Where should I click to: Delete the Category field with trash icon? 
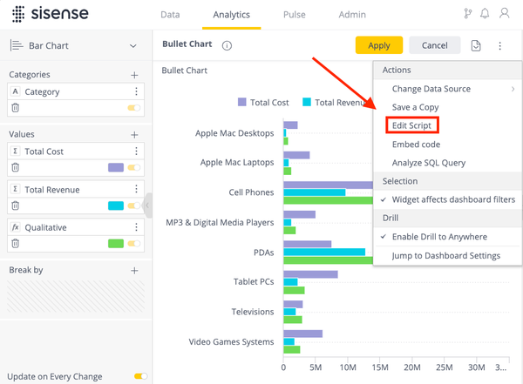click(x=16, y=108)
